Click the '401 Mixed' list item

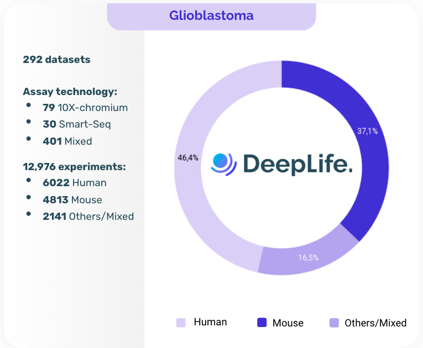67,141
